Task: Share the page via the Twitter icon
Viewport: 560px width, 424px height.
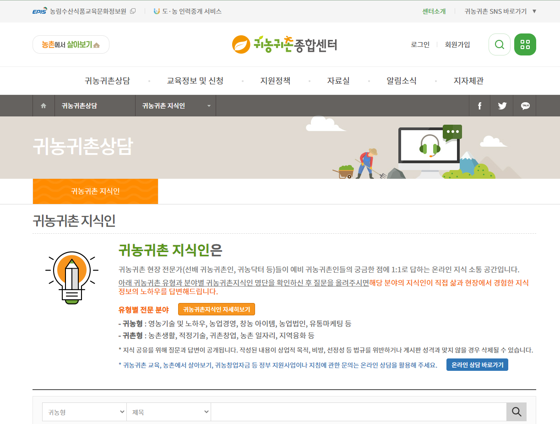Action: 502,105
